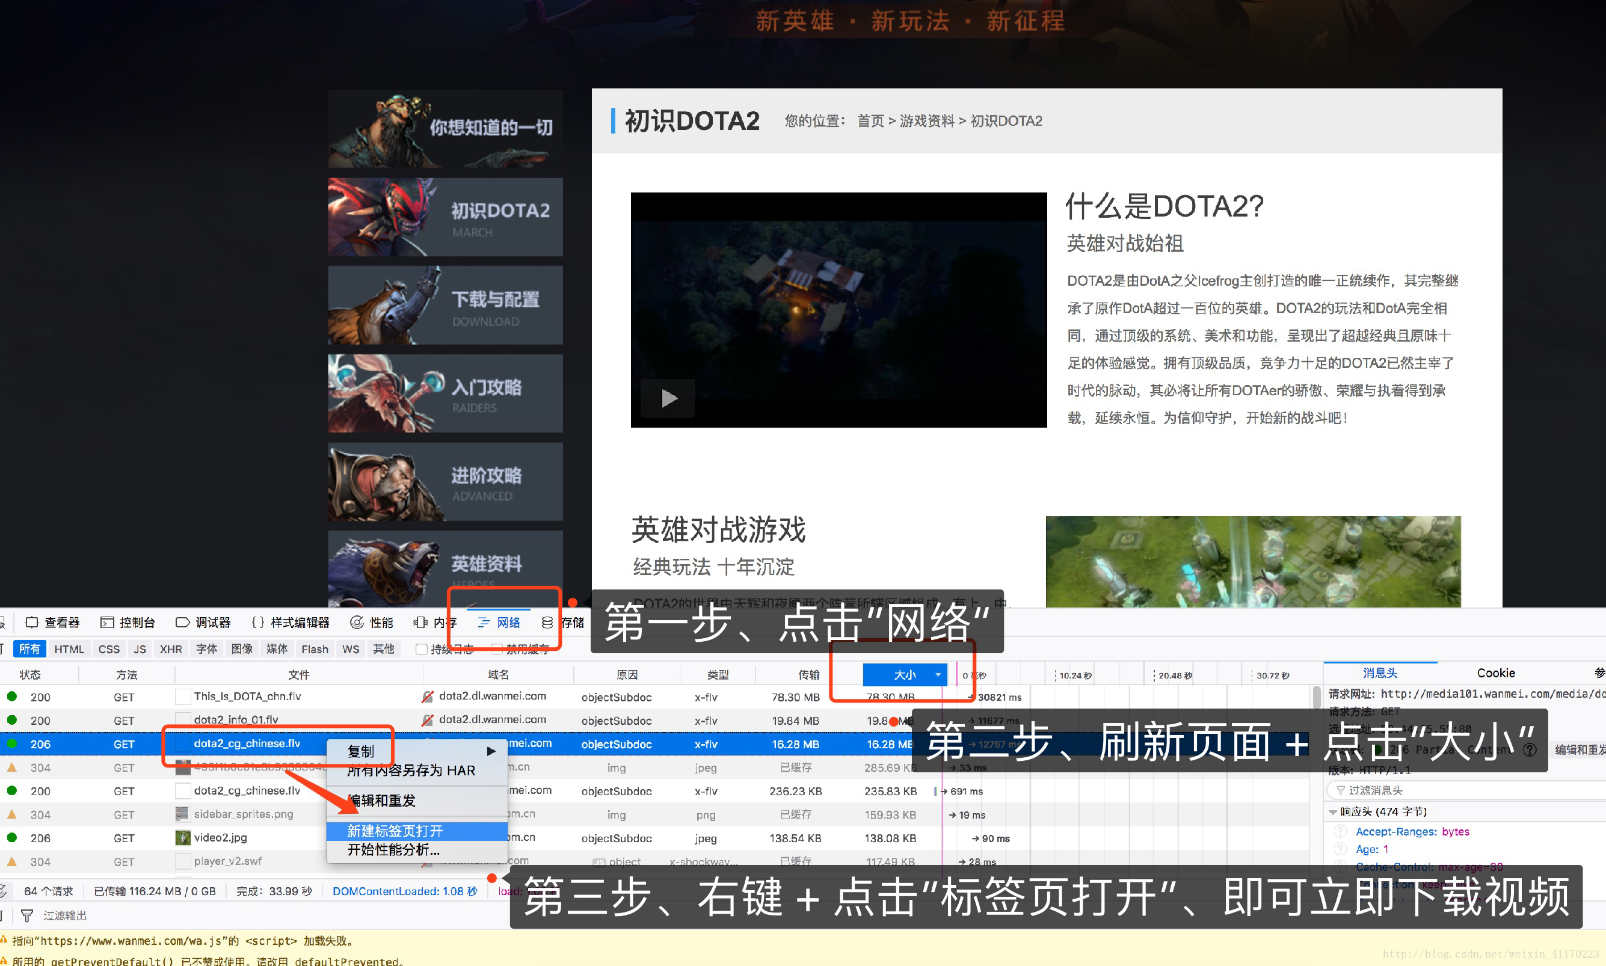Click the info icon beside Accept-Ranges header
Viewport: 1606px width, 966px height.
click(x=1340, y=831)
